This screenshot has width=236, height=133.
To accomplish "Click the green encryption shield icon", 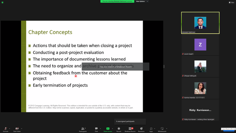I will [x=3, y=3].
